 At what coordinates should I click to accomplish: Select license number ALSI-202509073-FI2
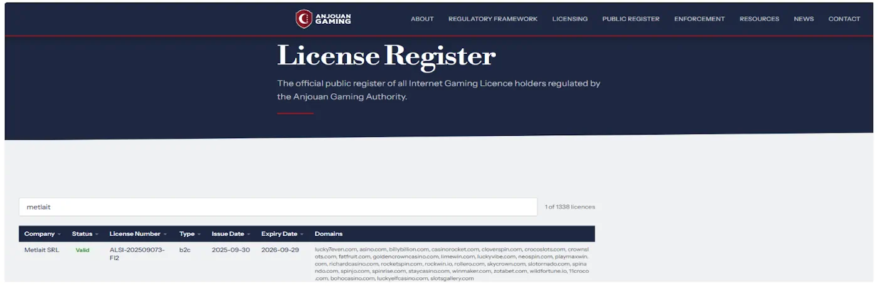click(137, 253)
